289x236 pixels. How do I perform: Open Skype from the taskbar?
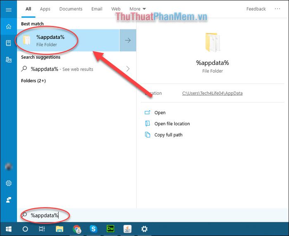click(93, 229)
